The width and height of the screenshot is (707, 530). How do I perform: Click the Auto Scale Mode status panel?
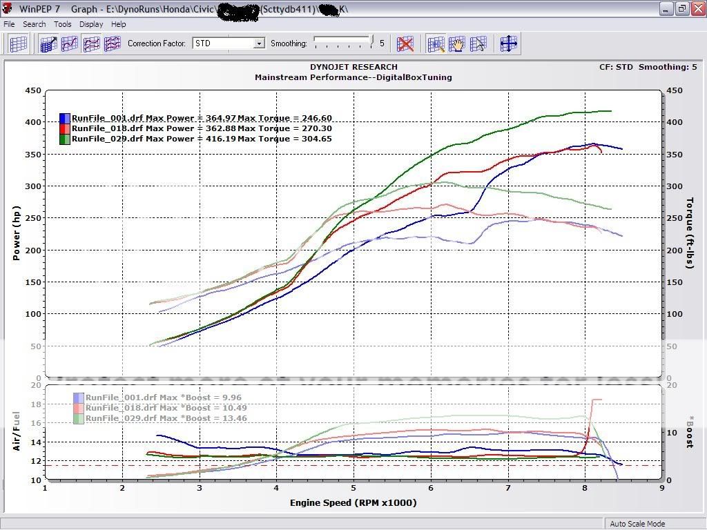(637, 524)
